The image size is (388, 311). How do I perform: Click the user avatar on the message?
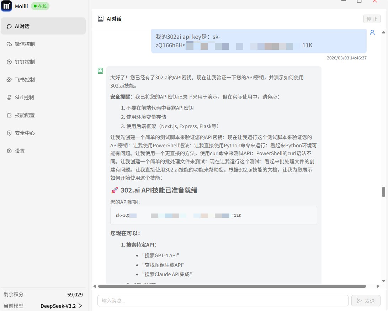[372, 32]
